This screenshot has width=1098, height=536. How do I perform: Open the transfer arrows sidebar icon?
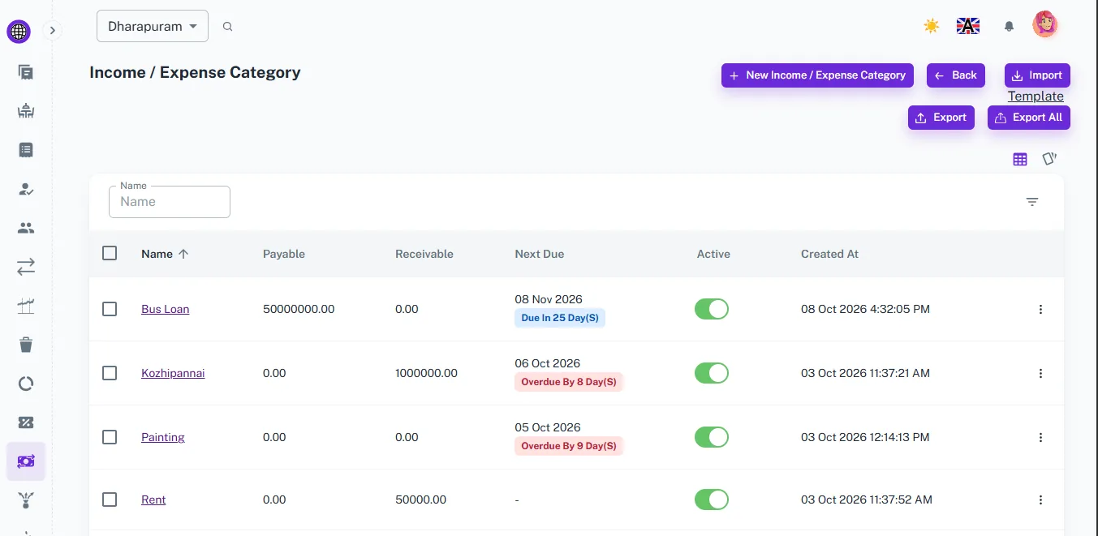pyautogui.click(x=26, y=266)
